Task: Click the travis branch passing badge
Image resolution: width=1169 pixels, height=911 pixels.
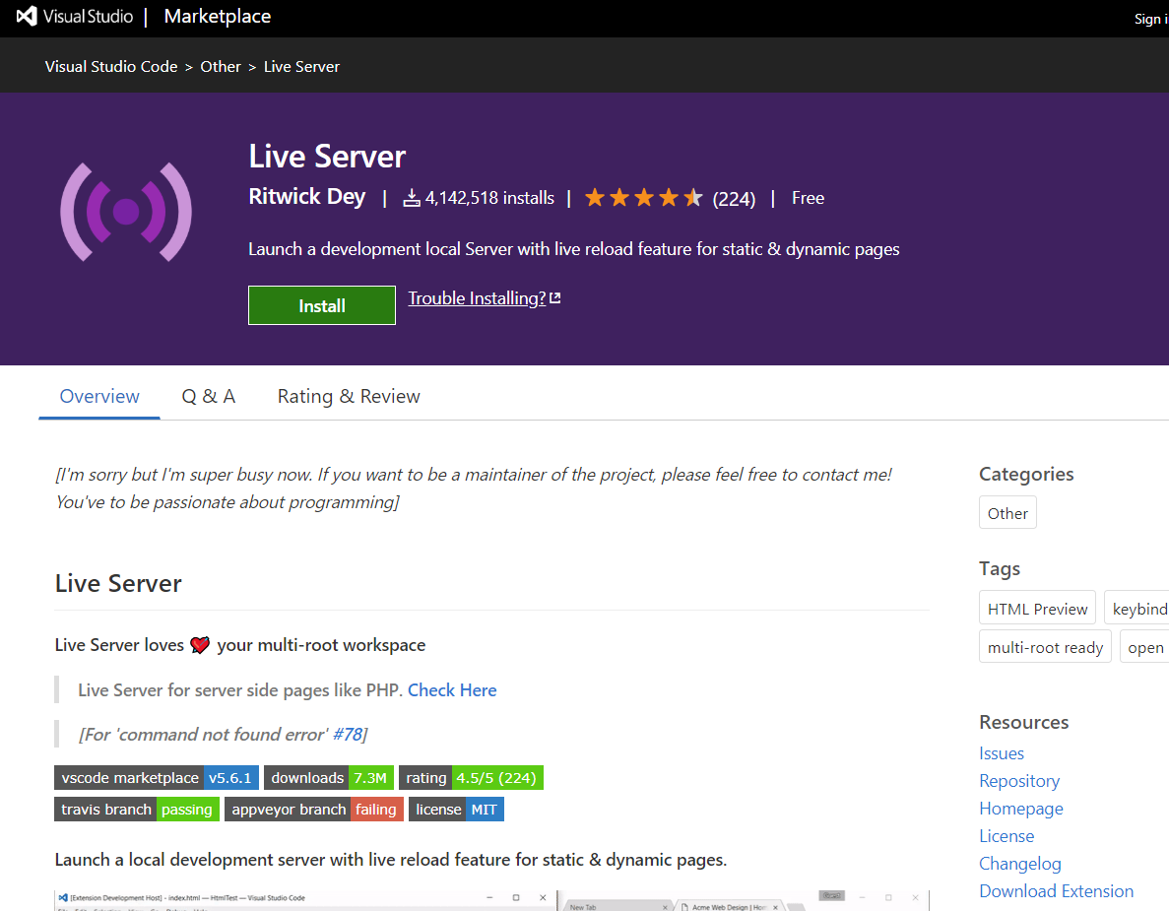Action: 137,809
